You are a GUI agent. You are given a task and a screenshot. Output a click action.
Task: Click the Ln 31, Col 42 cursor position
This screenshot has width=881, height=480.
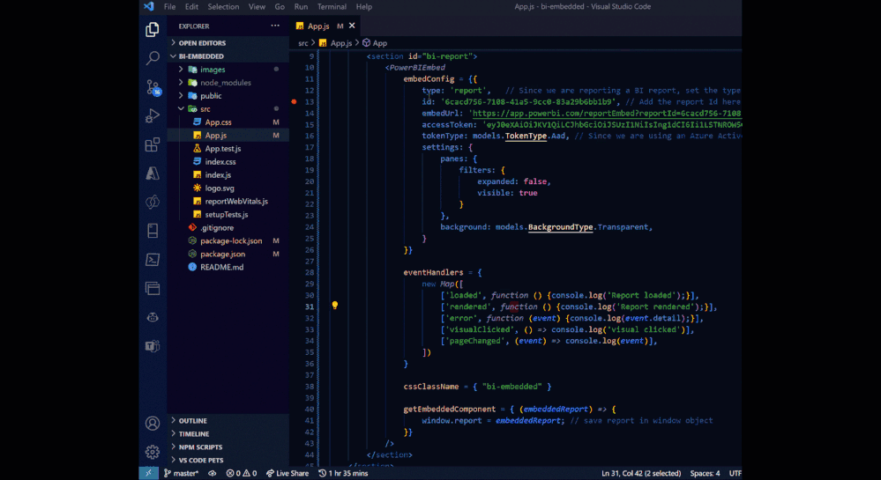tap(641, 473)
